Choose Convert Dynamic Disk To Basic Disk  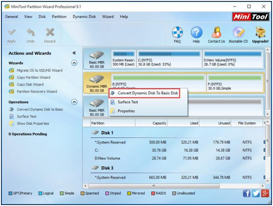pos(144,93)
